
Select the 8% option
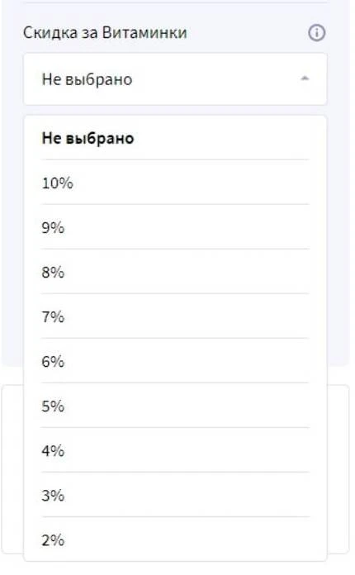(x=175, y=272)
